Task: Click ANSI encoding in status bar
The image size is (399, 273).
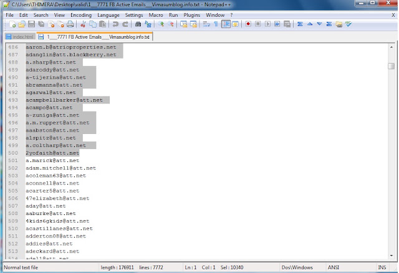Action: (334, 267)
